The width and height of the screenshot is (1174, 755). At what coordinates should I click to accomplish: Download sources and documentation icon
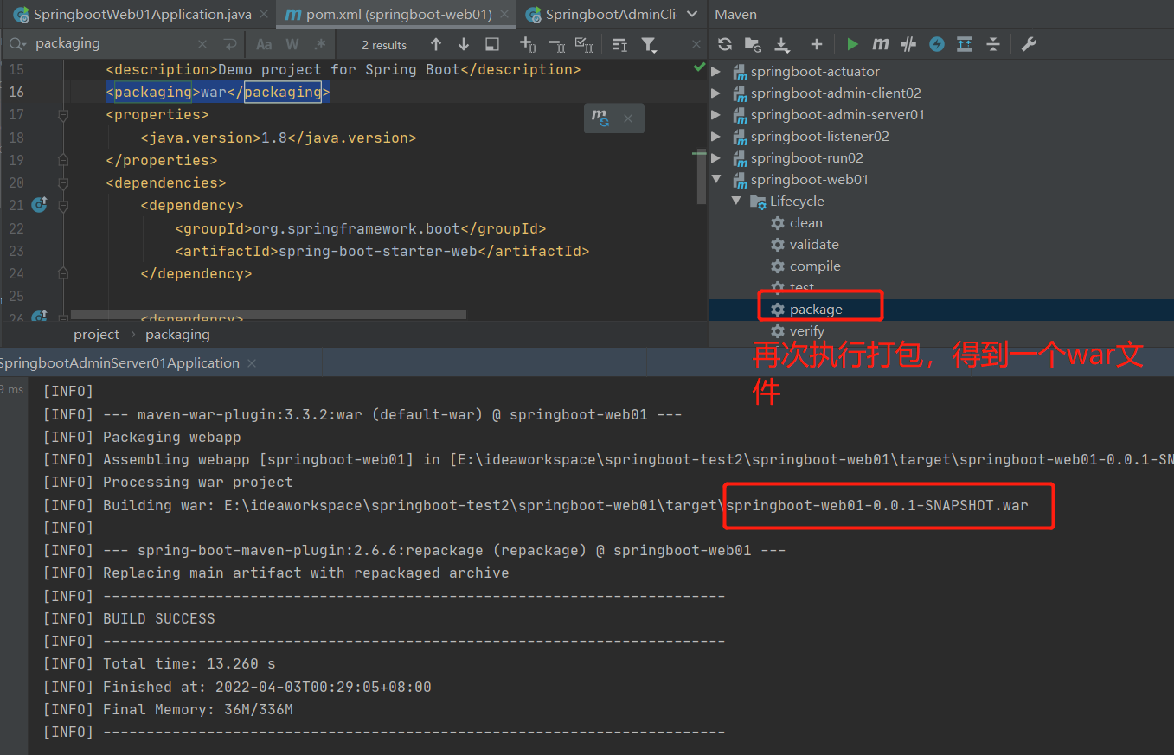coord(781,44)
